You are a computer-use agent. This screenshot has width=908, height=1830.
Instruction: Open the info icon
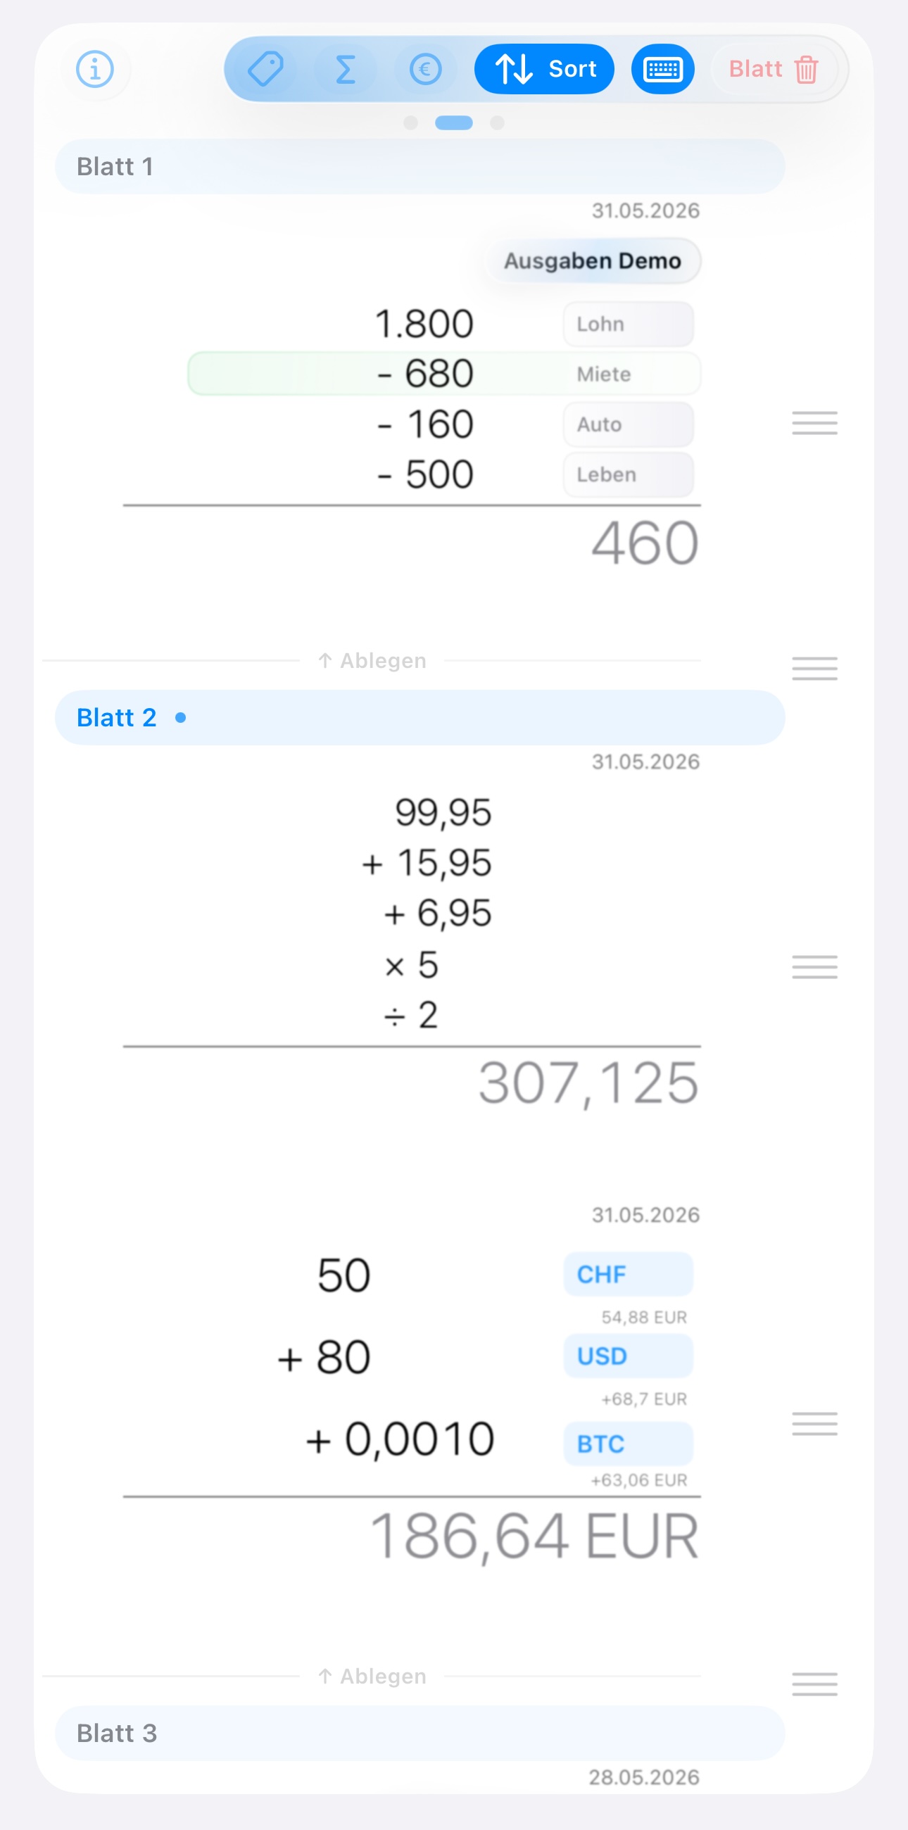click(x=95, y=70)
